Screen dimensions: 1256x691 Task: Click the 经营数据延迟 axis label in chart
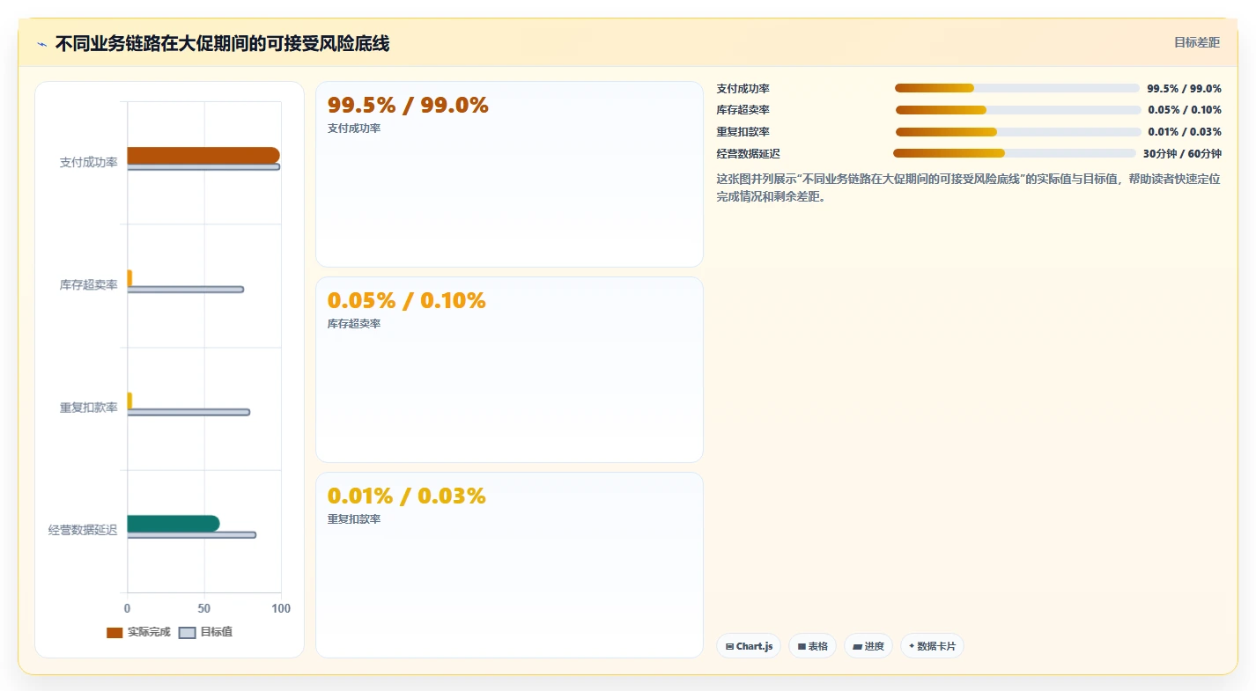[x=83, y=530]
